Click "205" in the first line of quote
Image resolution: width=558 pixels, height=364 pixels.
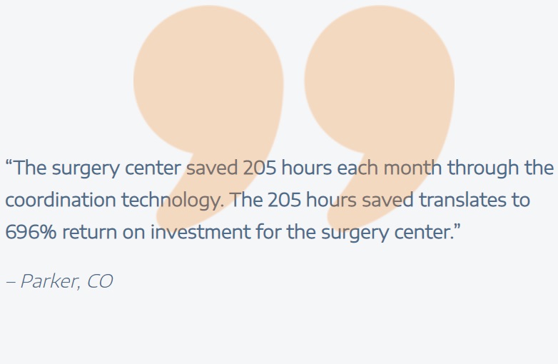260,168
